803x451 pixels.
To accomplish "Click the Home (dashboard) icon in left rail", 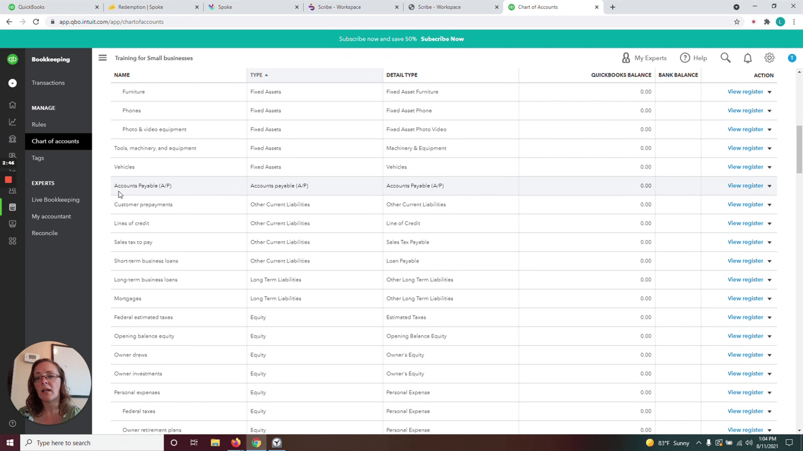I will (x=13, y=105).
